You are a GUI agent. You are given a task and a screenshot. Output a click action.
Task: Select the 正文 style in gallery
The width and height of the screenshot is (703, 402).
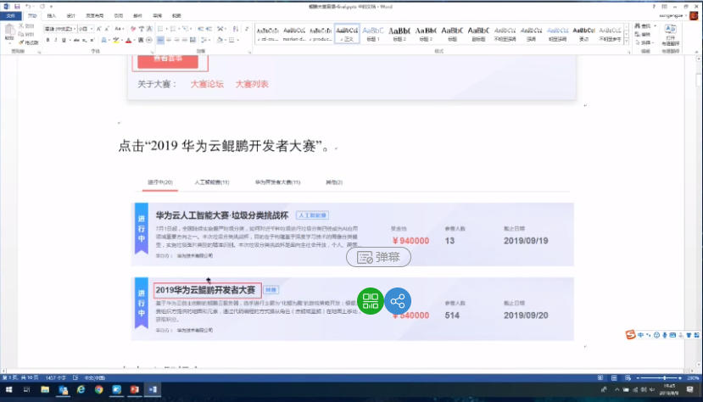[347, 34]
